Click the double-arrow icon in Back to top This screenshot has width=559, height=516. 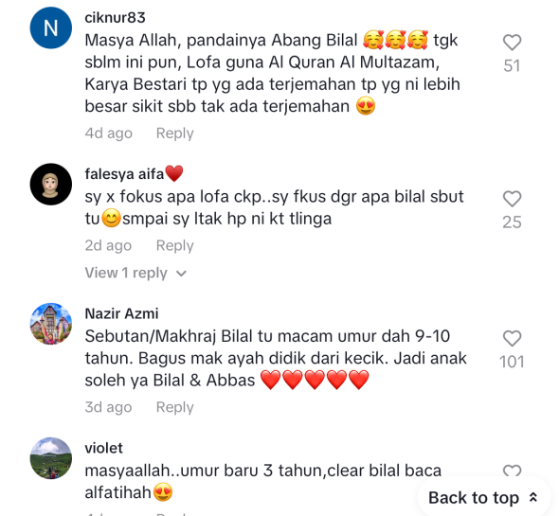click(533, 497)
